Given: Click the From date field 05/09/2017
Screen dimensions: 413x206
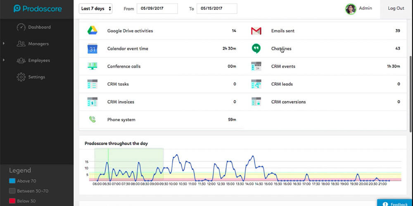Looking at the screenshot, I should coord(157,8).
